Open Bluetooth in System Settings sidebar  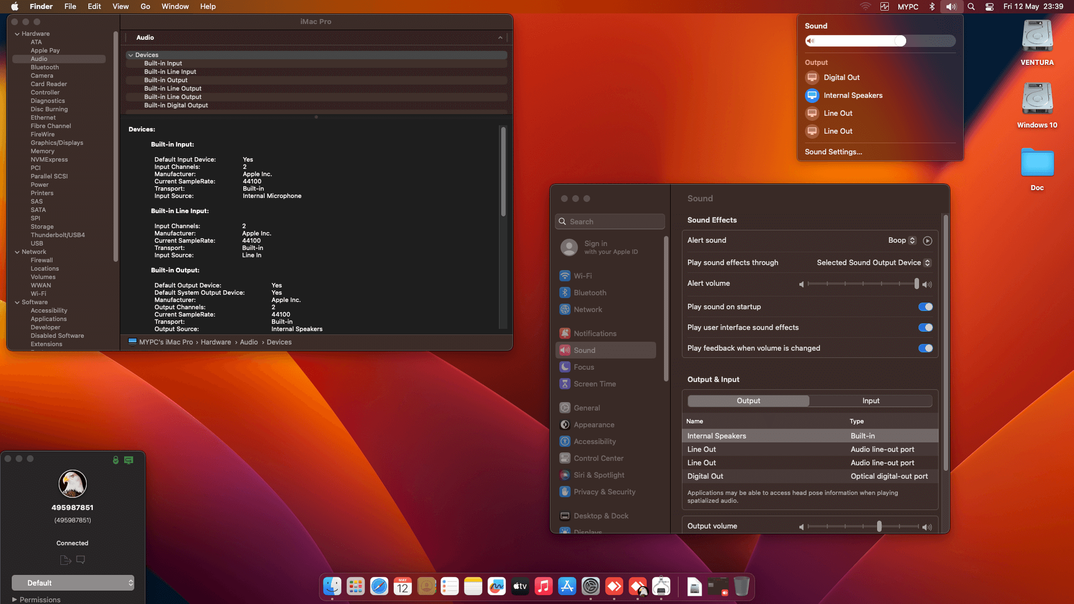606,293
